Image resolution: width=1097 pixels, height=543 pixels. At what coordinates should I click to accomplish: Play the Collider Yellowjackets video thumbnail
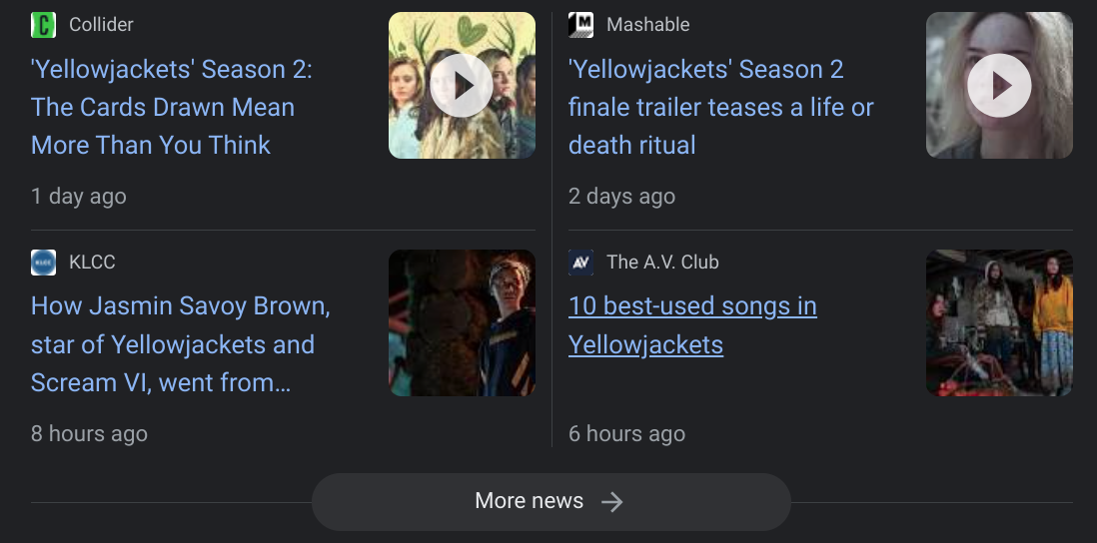(x=461, y=86)
